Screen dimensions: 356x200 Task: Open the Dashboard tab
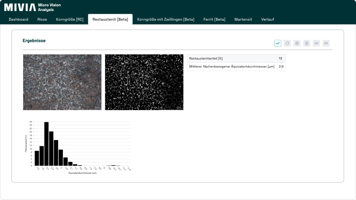pos(19,20)
